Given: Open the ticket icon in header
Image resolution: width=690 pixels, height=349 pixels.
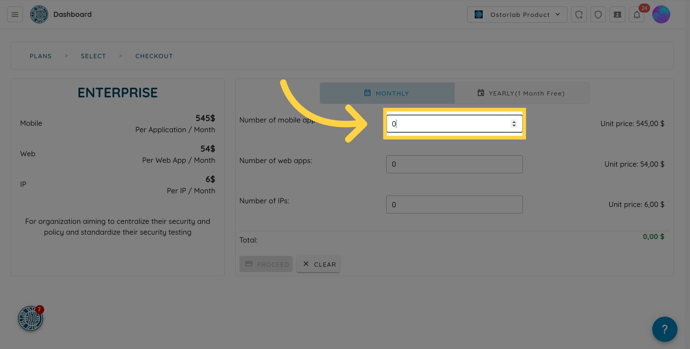Looking at the screenshot, I should pyautogui.click(x=617, y=14).
